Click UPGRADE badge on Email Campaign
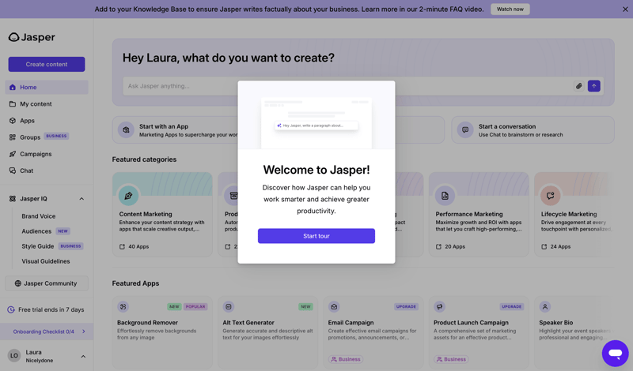Image resolution: width=633 pixels, height=371 pixels. tap(406, 306)
